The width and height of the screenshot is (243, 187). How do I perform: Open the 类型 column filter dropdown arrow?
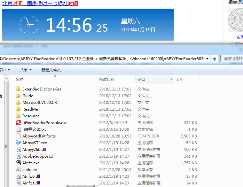tap(171, 79)
